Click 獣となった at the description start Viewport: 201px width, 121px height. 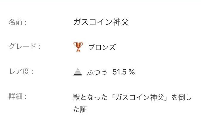[x=86, y=97]
